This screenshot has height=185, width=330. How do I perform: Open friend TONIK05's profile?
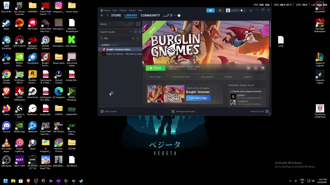(x=242, y=101)
